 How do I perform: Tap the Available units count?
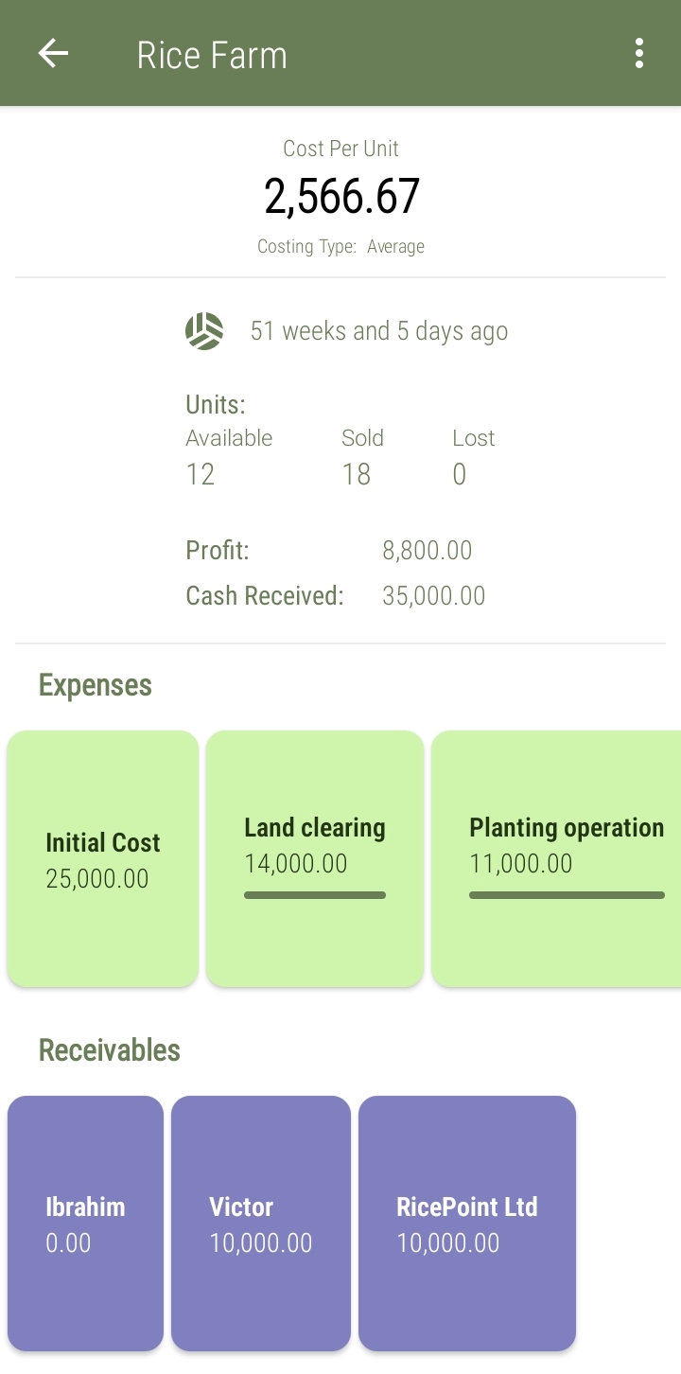(201, 474)
